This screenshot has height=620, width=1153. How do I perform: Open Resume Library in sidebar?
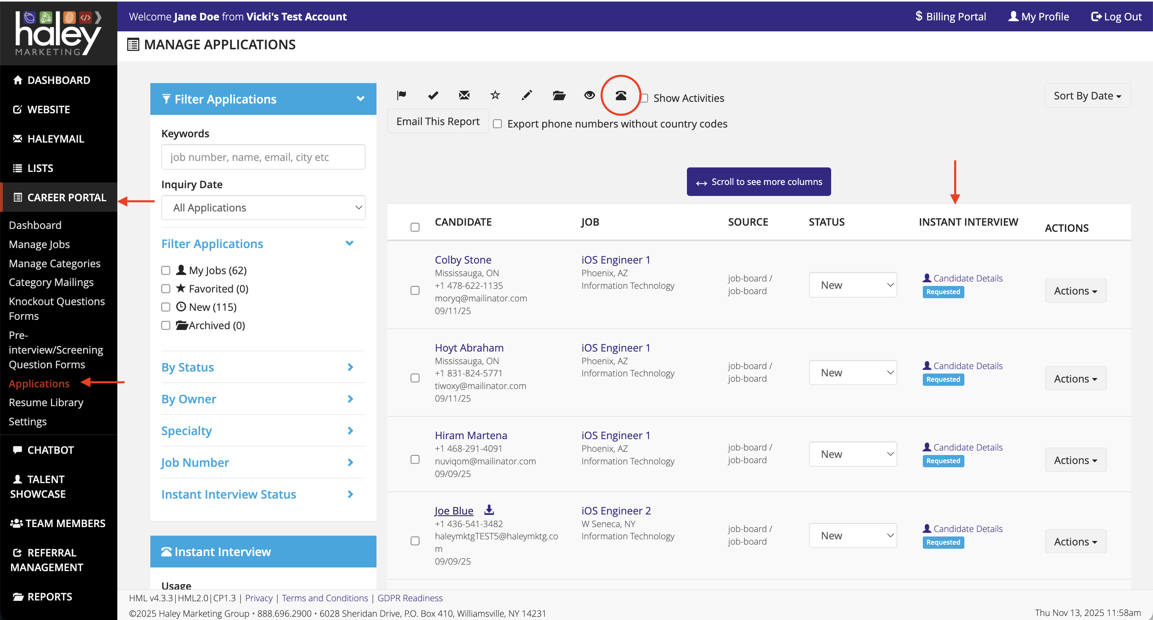point(46,402)
